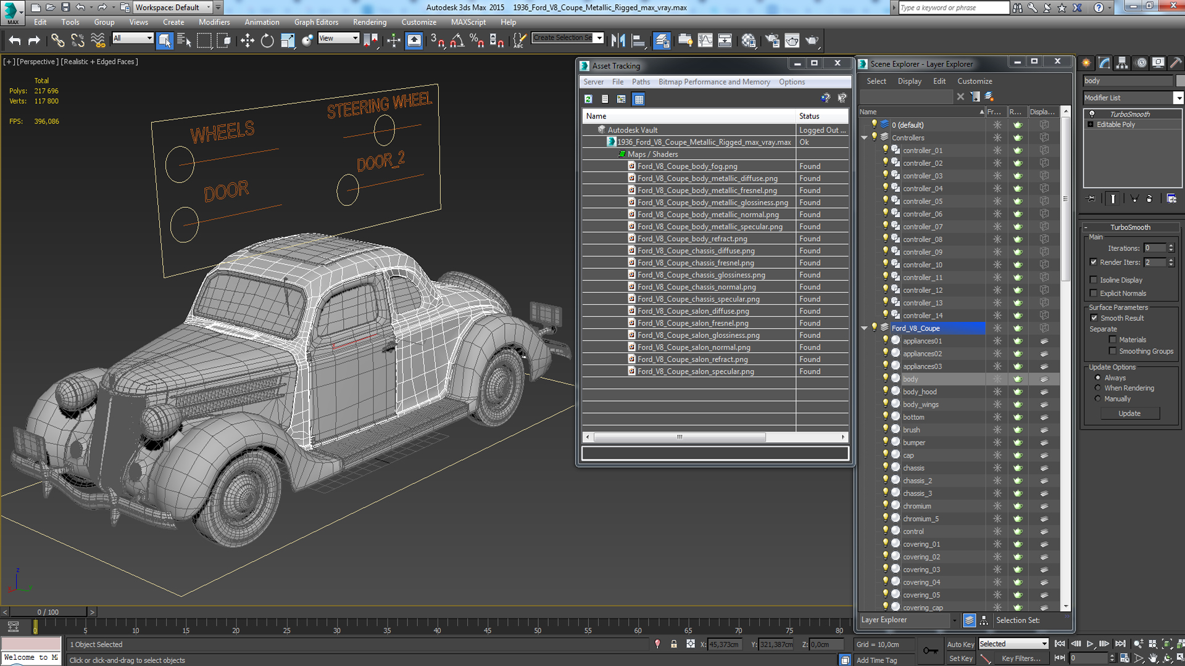Toggle the Angle Snap button
The height and width of the screenshot is (666, 1185).
point(457,41)
